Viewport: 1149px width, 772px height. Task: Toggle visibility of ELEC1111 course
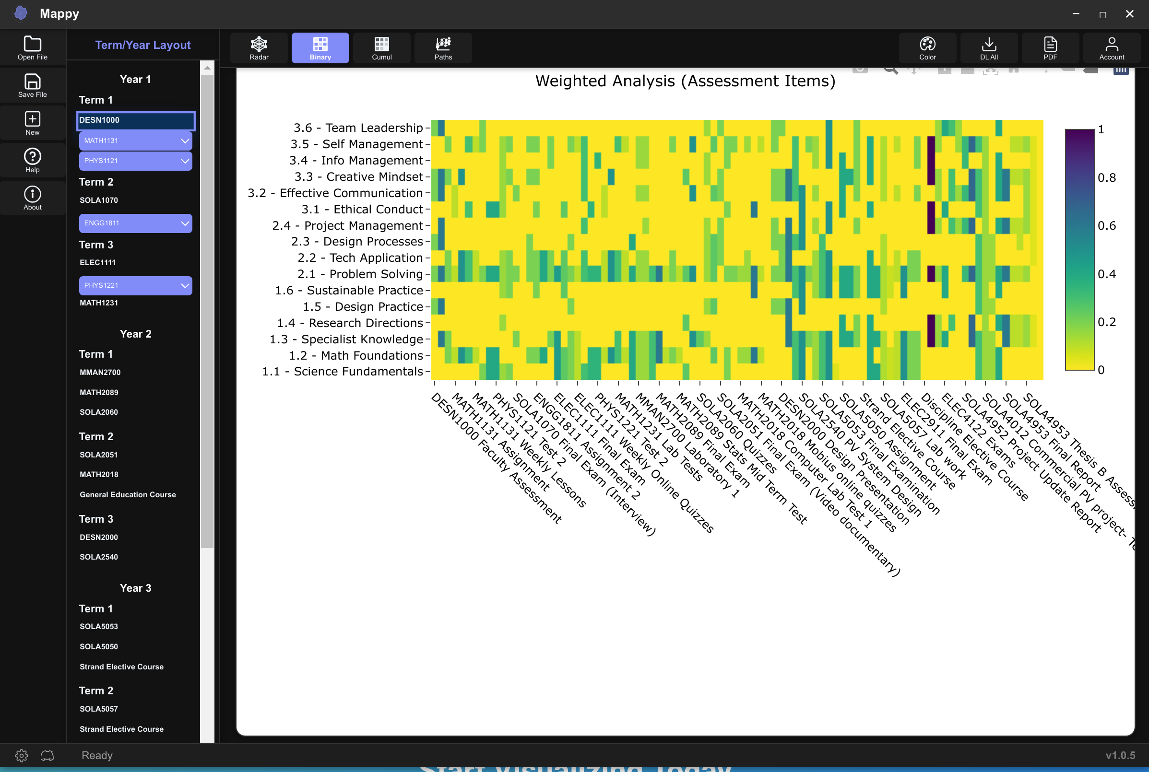point(97,261)
